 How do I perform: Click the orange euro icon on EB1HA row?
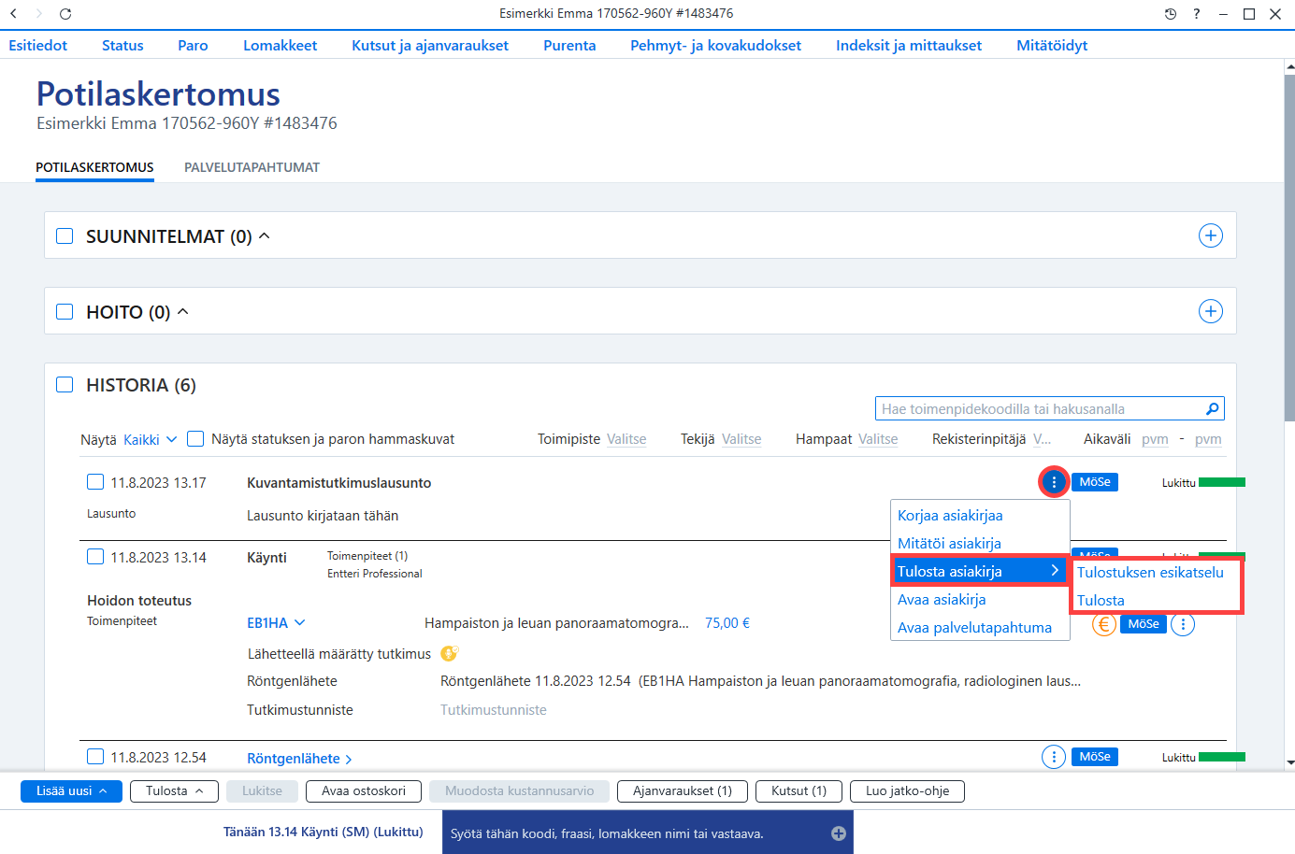[x=1104, y=624]
